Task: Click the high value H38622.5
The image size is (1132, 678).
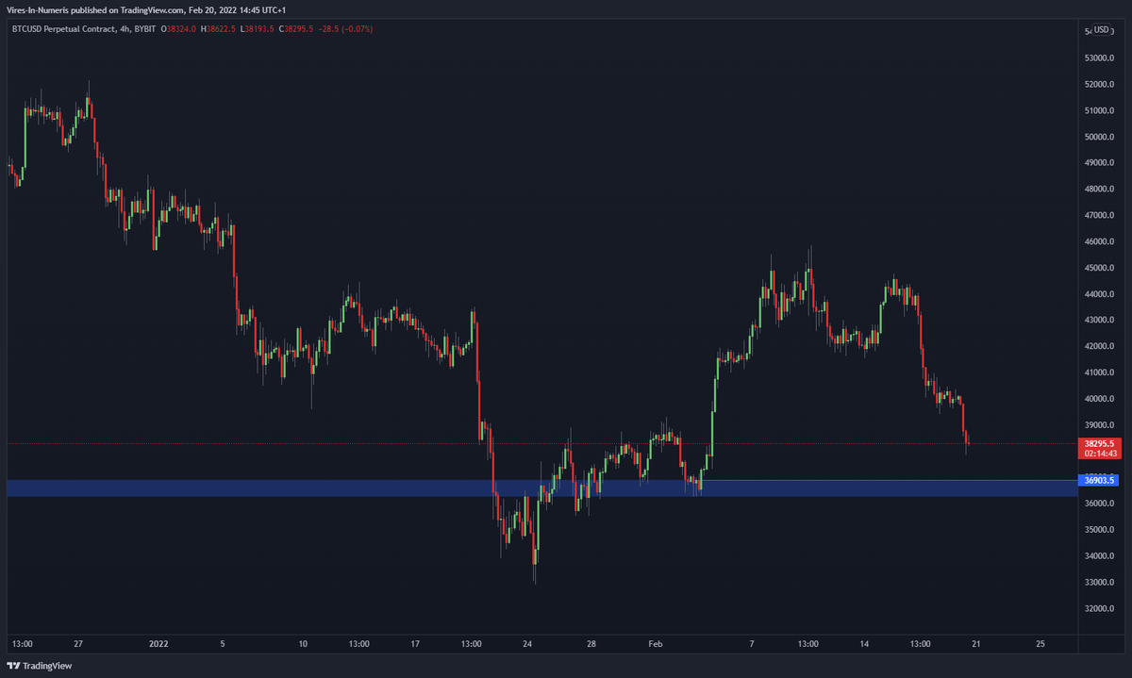Action: click(219, 29)
